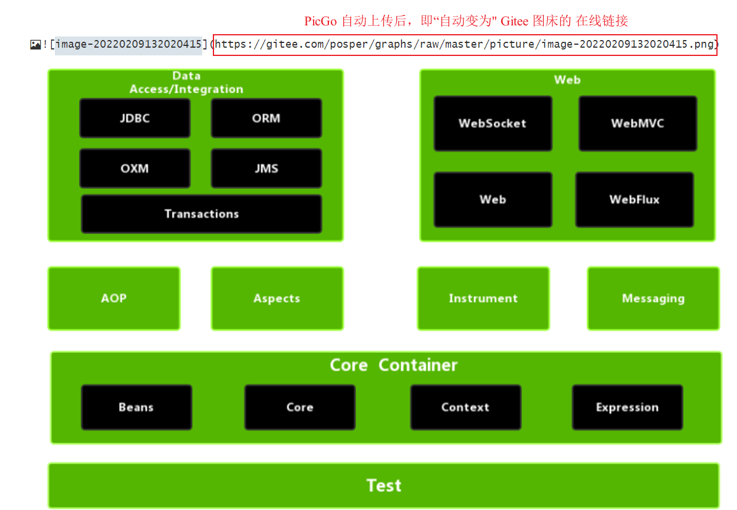The height and width of the screenshot is (510, 737).
Task: Select the JDBC block in Data Access/Integration
Action: (134, 118)
